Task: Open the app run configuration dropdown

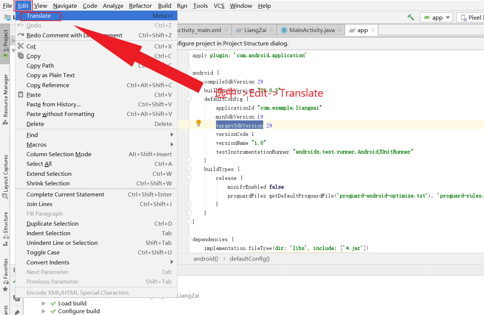Action: point(436,17)
